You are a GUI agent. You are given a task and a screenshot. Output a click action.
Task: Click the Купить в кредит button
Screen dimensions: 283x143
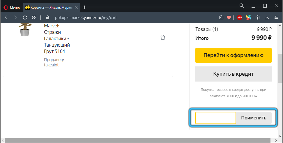(x=234, y=74)
